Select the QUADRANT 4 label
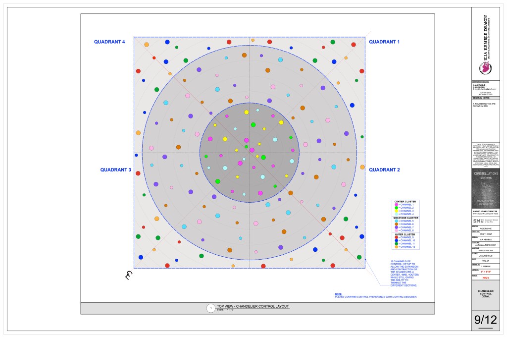The width and height of the screenshot is (507, 338). click(x=109, y=42)
